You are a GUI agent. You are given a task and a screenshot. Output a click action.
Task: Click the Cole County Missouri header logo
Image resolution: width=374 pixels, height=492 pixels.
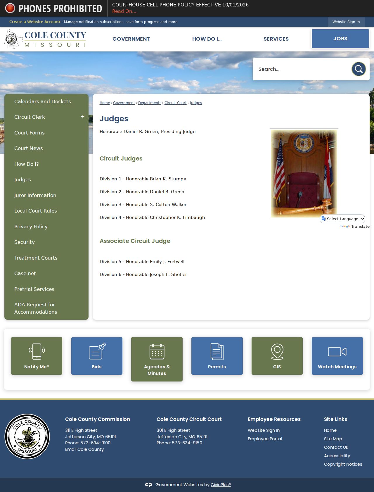click(45, 39)
